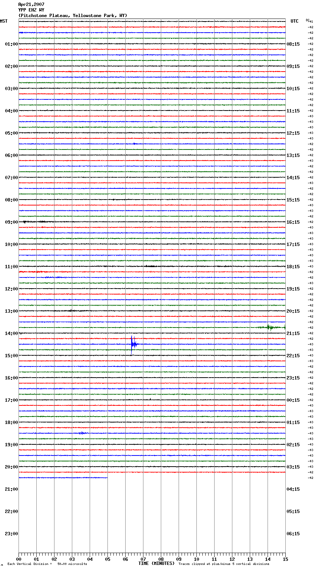Click the 11:00 MST time label
315x569 pixels.
tap(11, 267)
